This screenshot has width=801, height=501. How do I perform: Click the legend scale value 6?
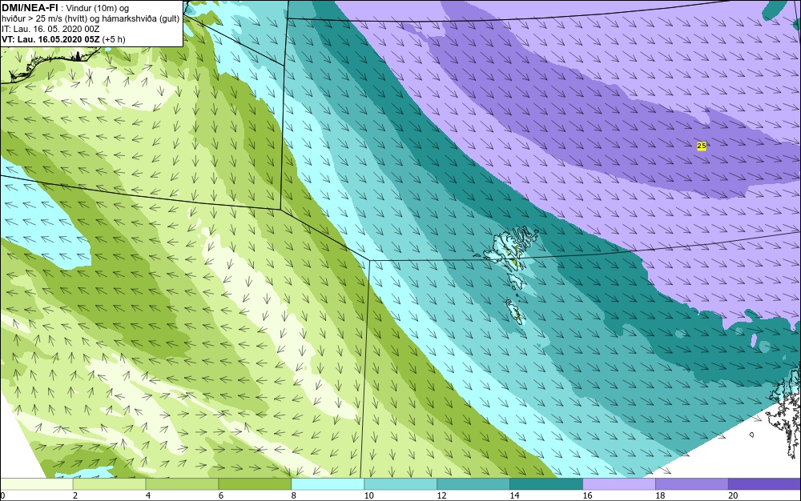[x=221, y=495]
